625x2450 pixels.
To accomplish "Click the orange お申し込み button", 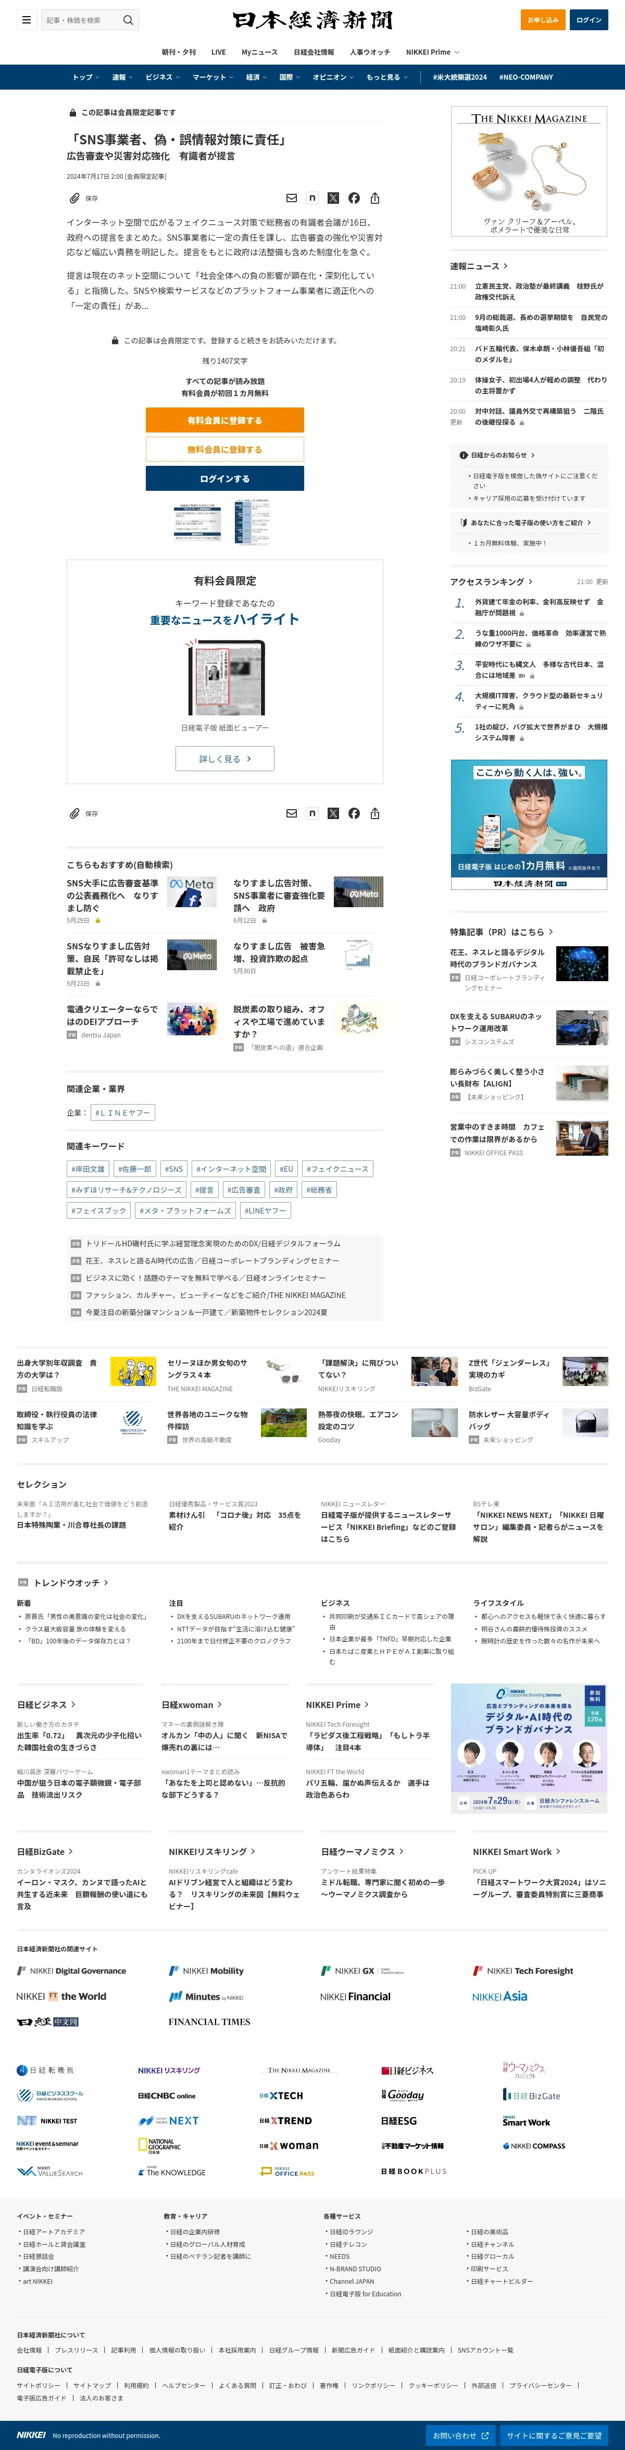I will pyautogui.click(x=542, y=20).
